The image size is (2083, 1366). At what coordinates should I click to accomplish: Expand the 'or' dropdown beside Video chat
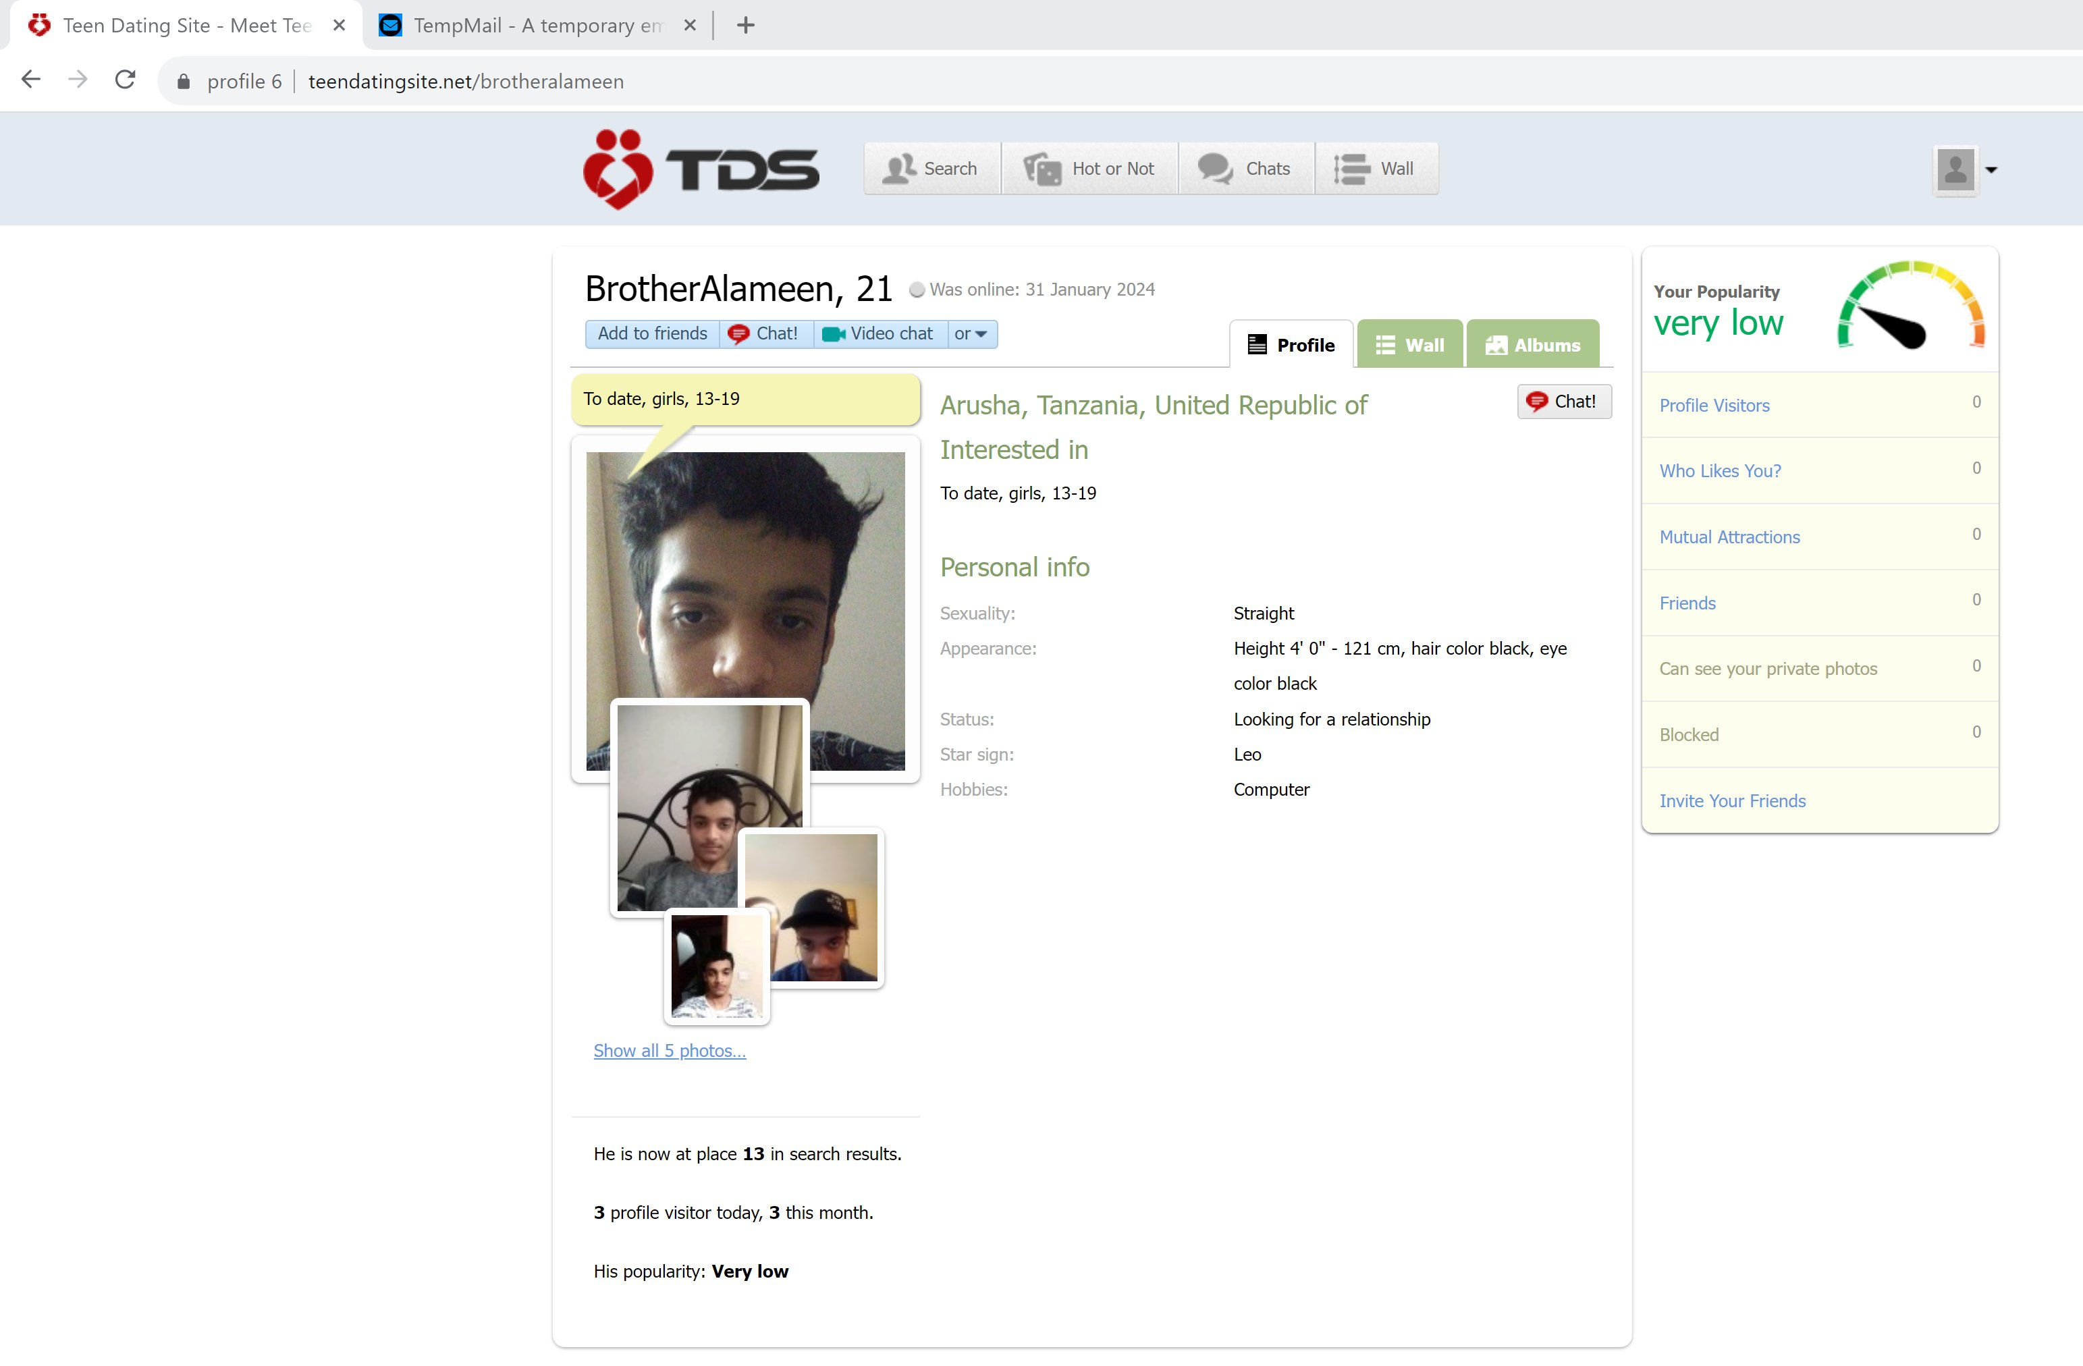(x=971, y=333)
